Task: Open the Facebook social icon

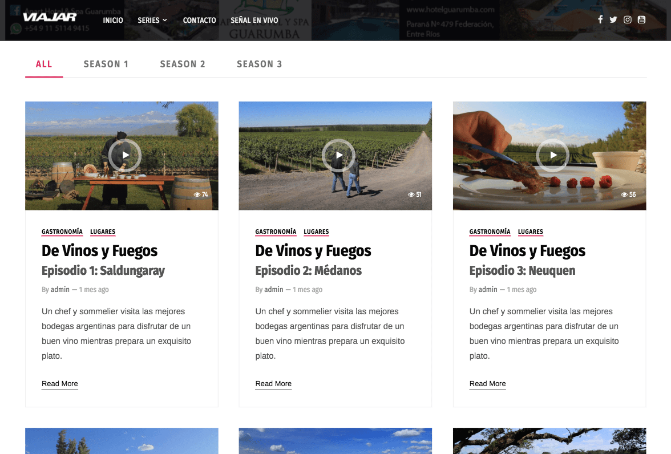Action: (x=600, y=19)
